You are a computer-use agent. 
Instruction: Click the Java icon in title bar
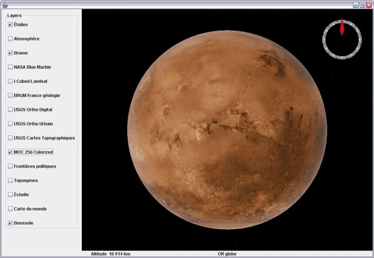[5, 5]
